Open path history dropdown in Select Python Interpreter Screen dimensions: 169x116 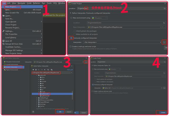[x=72, y=73]
